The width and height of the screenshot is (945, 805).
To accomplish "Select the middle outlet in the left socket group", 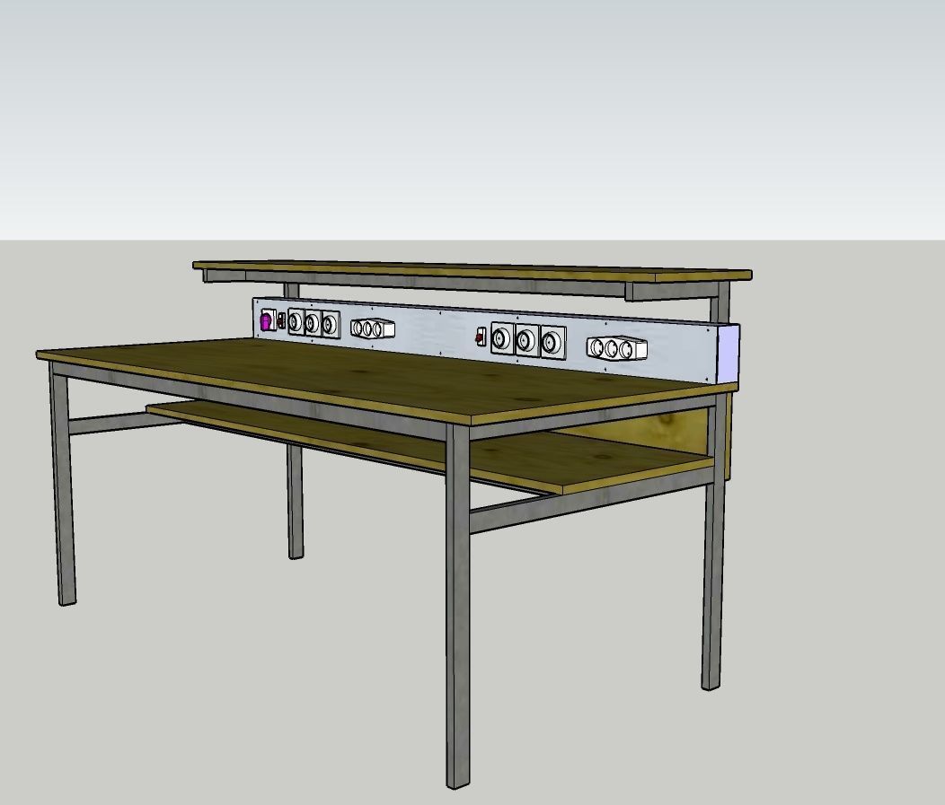I will point(312,323).
